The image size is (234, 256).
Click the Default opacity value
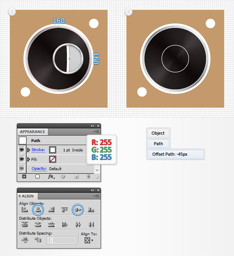pos(55,169)
